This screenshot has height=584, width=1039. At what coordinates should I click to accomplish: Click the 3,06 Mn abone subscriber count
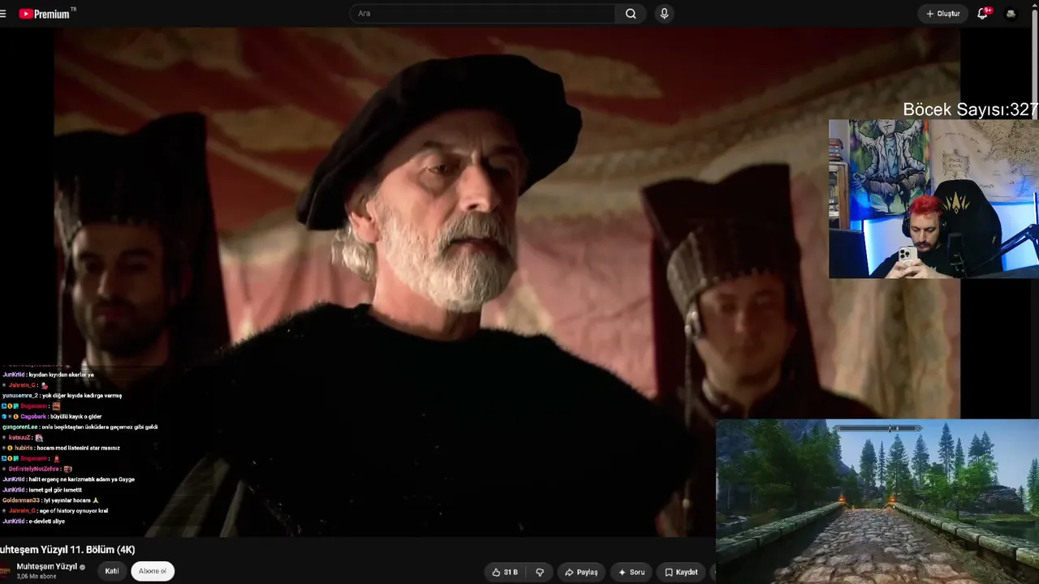point(37,577)
